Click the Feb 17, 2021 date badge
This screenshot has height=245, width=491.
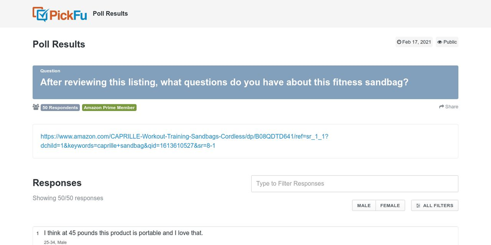click(414, 42)
